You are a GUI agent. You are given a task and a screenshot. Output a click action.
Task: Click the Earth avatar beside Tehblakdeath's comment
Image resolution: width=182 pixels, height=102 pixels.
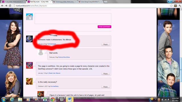[29, 39]
